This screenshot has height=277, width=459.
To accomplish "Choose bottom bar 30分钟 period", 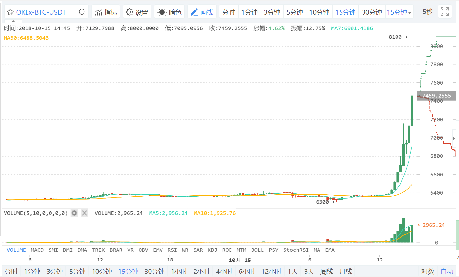I will pos(155,272).
